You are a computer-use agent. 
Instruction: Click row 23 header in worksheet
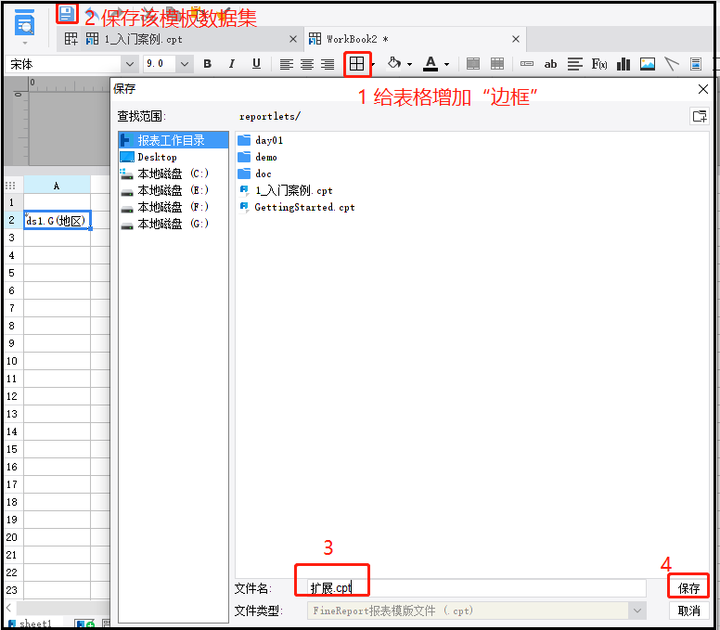click(x=12, y=590)
